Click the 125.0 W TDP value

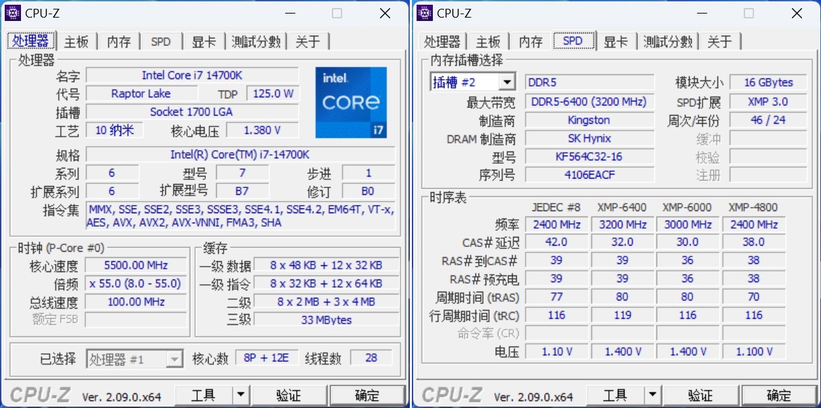(272, 93)
